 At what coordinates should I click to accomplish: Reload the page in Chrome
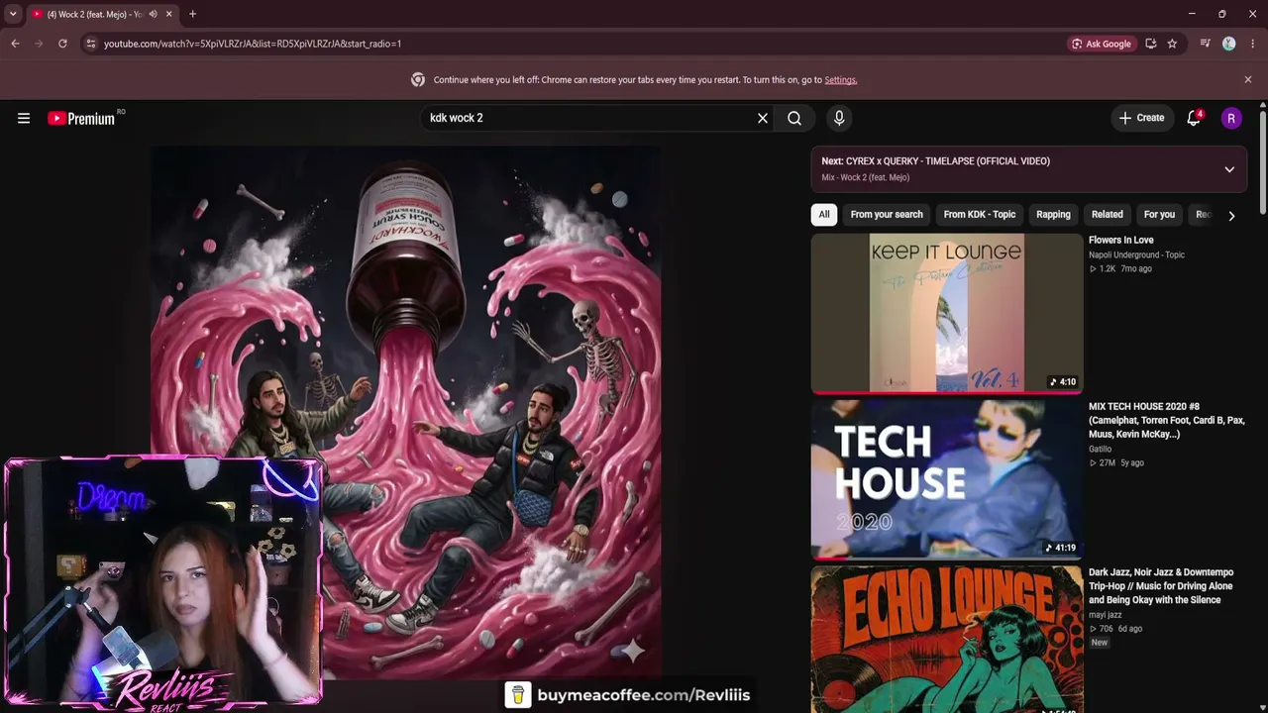[x=62, y=44]
